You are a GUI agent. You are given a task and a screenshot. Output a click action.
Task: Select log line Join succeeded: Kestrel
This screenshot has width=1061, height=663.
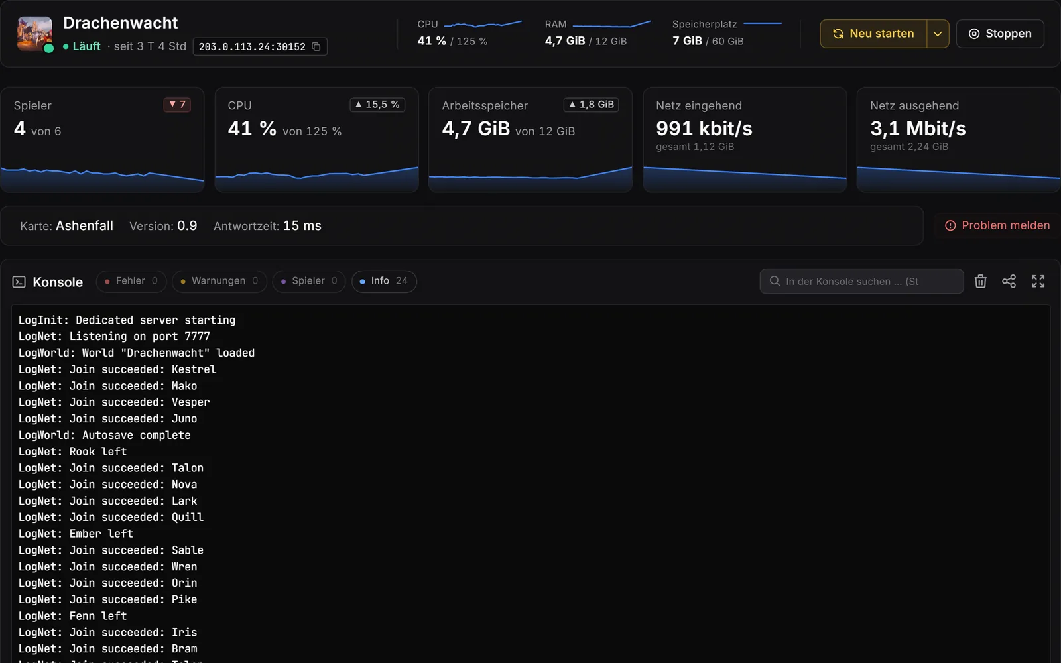(x=117, y=369)
